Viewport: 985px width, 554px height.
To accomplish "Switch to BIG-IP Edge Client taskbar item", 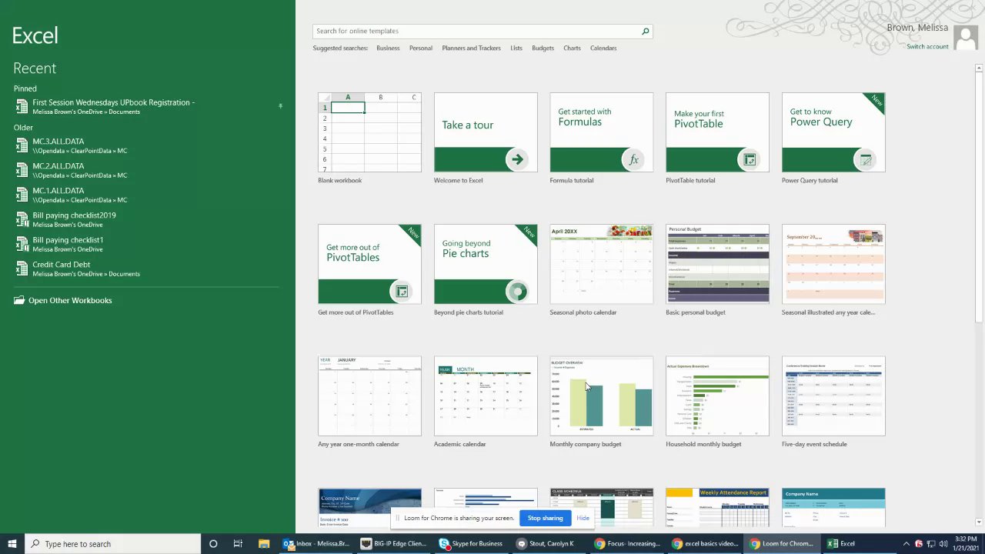I will click(x=395, y=544).
